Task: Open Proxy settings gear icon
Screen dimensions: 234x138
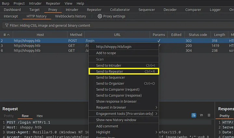Action: click(100, 16)
